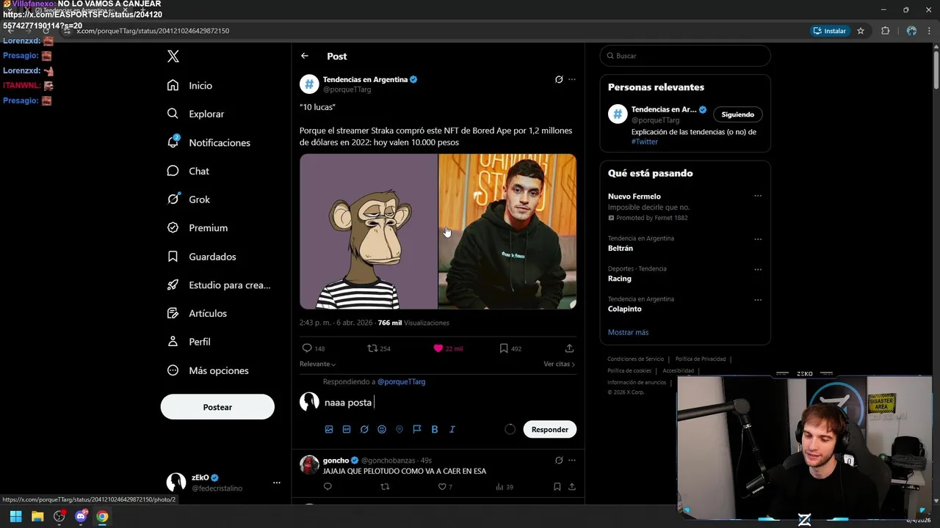Click the Responder button
The height and width of the screenshot is (528, 940).
[x=550, y=429]
